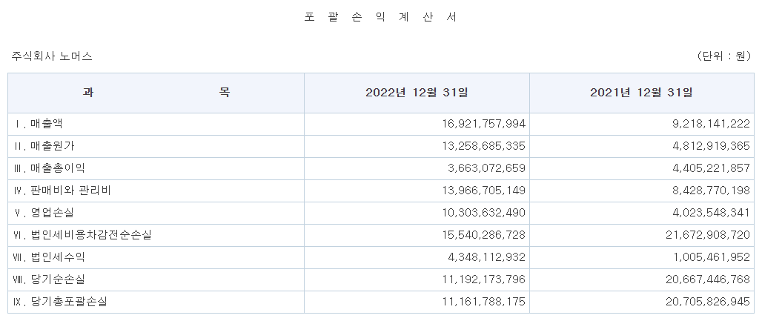Viewport: 762px width, 321px height.
Task: Select the Ⅵ. 법인세비용차감전순손실 row label
Action: pos(82,236)
